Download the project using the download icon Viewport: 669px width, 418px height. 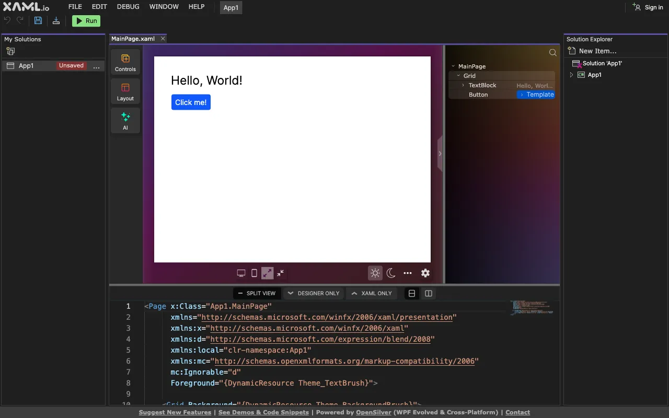click(56, 20)
